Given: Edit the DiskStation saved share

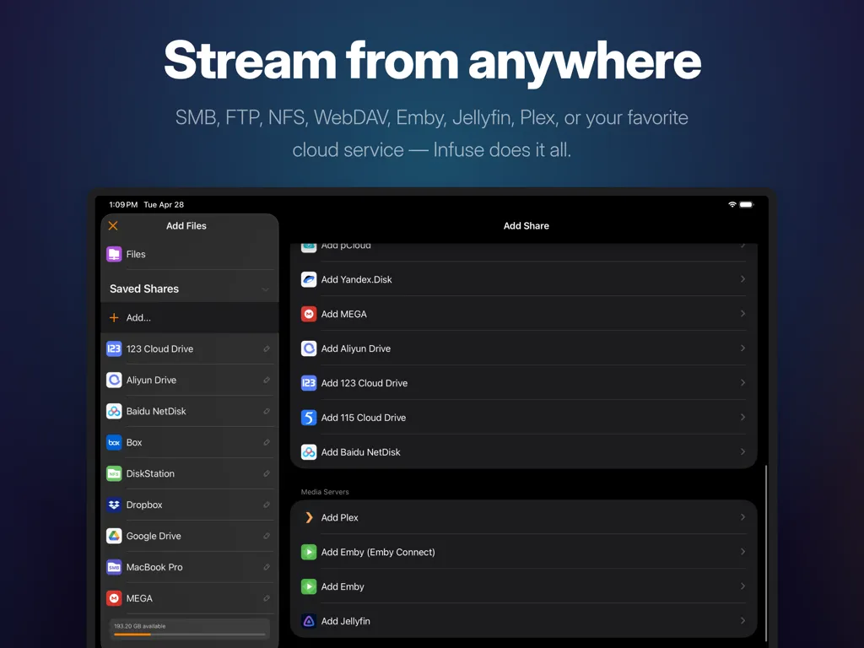Looking at the screenshot, I should [267, 473].
